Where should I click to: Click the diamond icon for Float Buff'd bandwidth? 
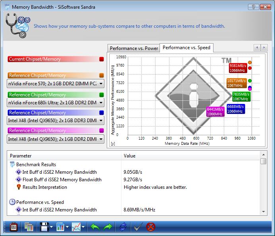[19, 179]
